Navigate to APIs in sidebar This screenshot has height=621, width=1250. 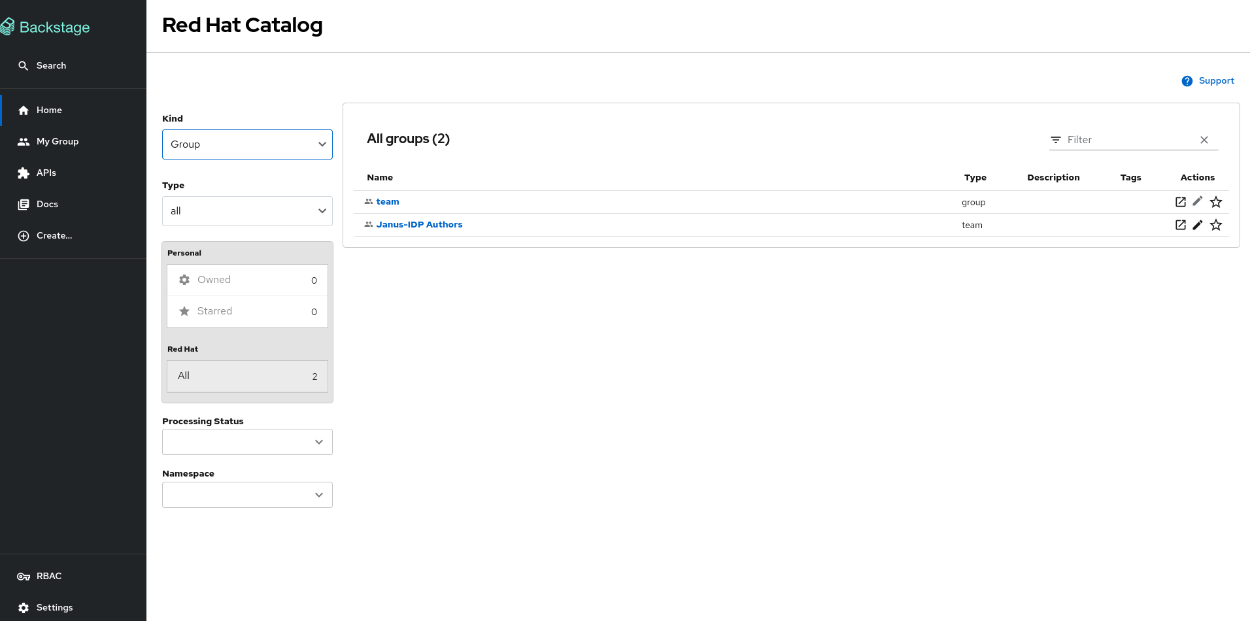pos(46,173)
